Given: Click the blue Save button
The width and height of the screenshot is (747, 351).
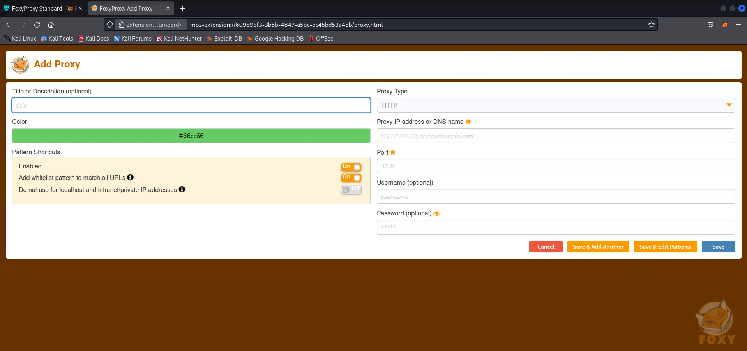Looking at the screenshot, I should (718, 247).
